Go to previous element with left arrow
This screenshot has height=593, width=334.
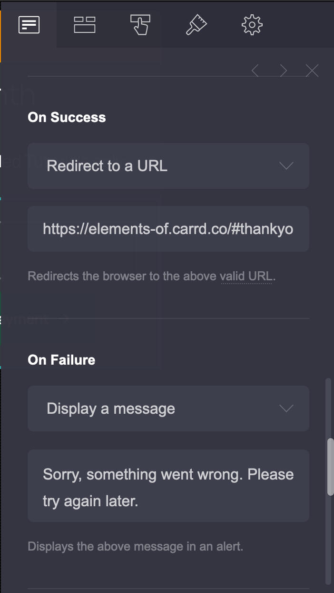tap(255, 71)
